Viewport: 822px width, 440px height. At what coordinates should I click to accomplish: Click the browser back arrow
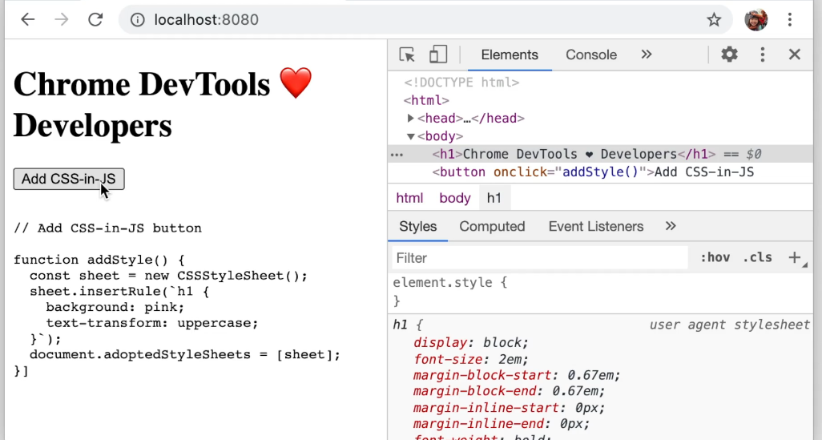(x=29, y=19)
